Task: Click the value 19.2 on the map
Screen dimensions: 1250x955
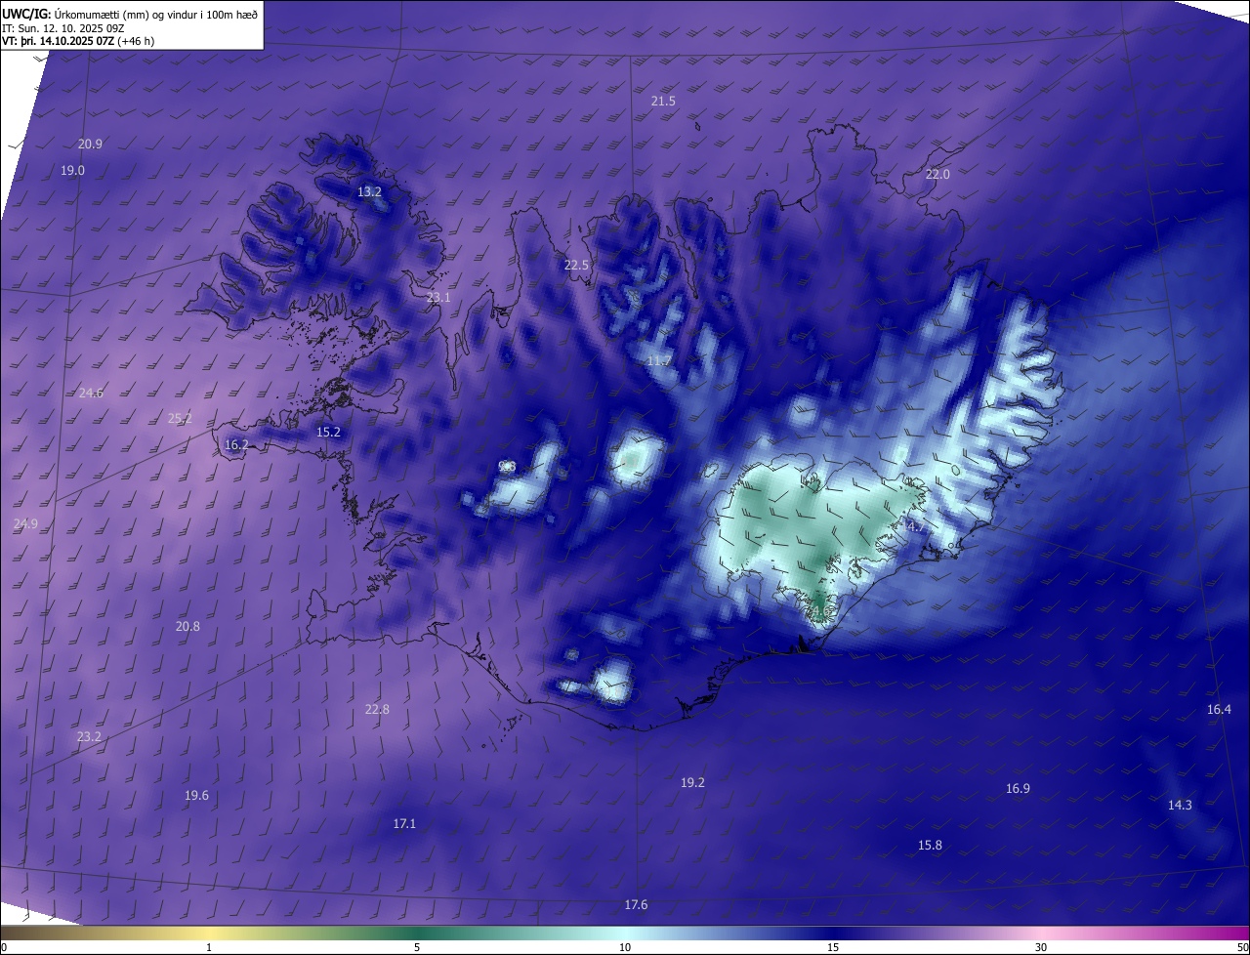Action: 692,783
